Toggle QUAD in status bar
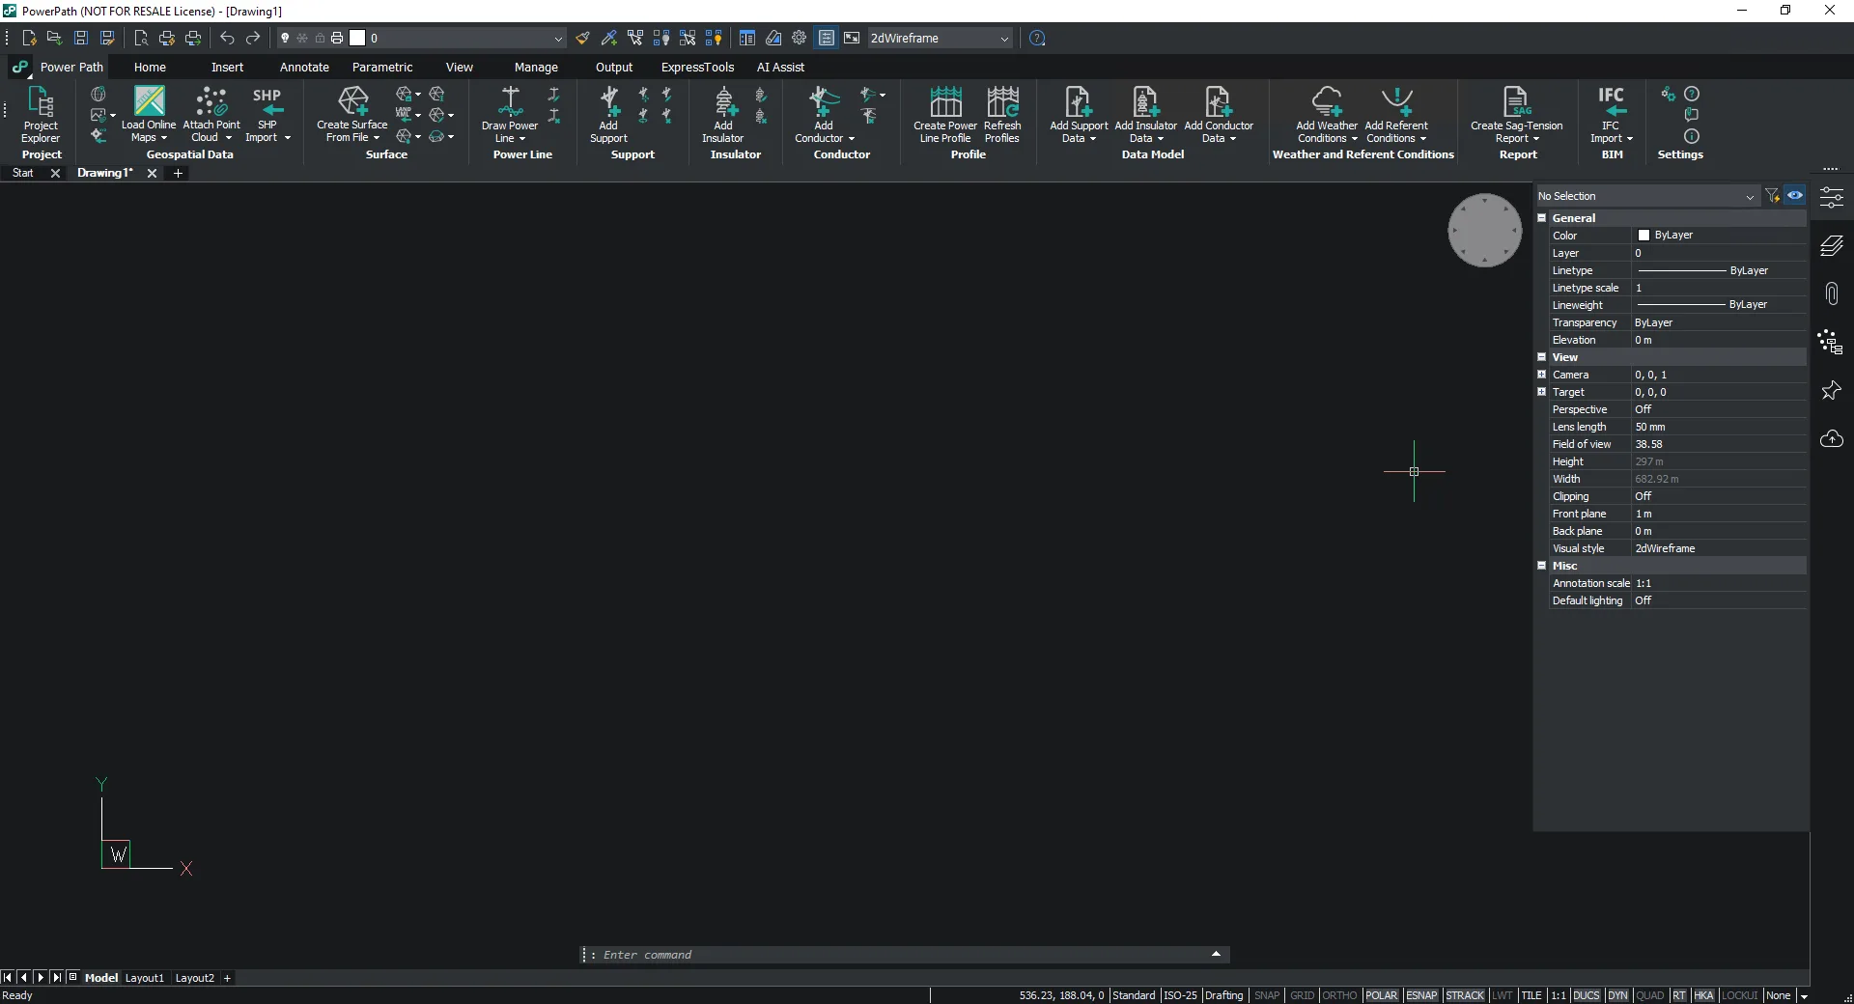 point(1650,995)
